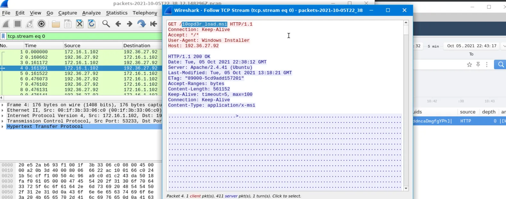Click the 'User-Agent: Windows Installer' line
The width and height of the screenshot is (506, 199).
click(x=209, y=40)
